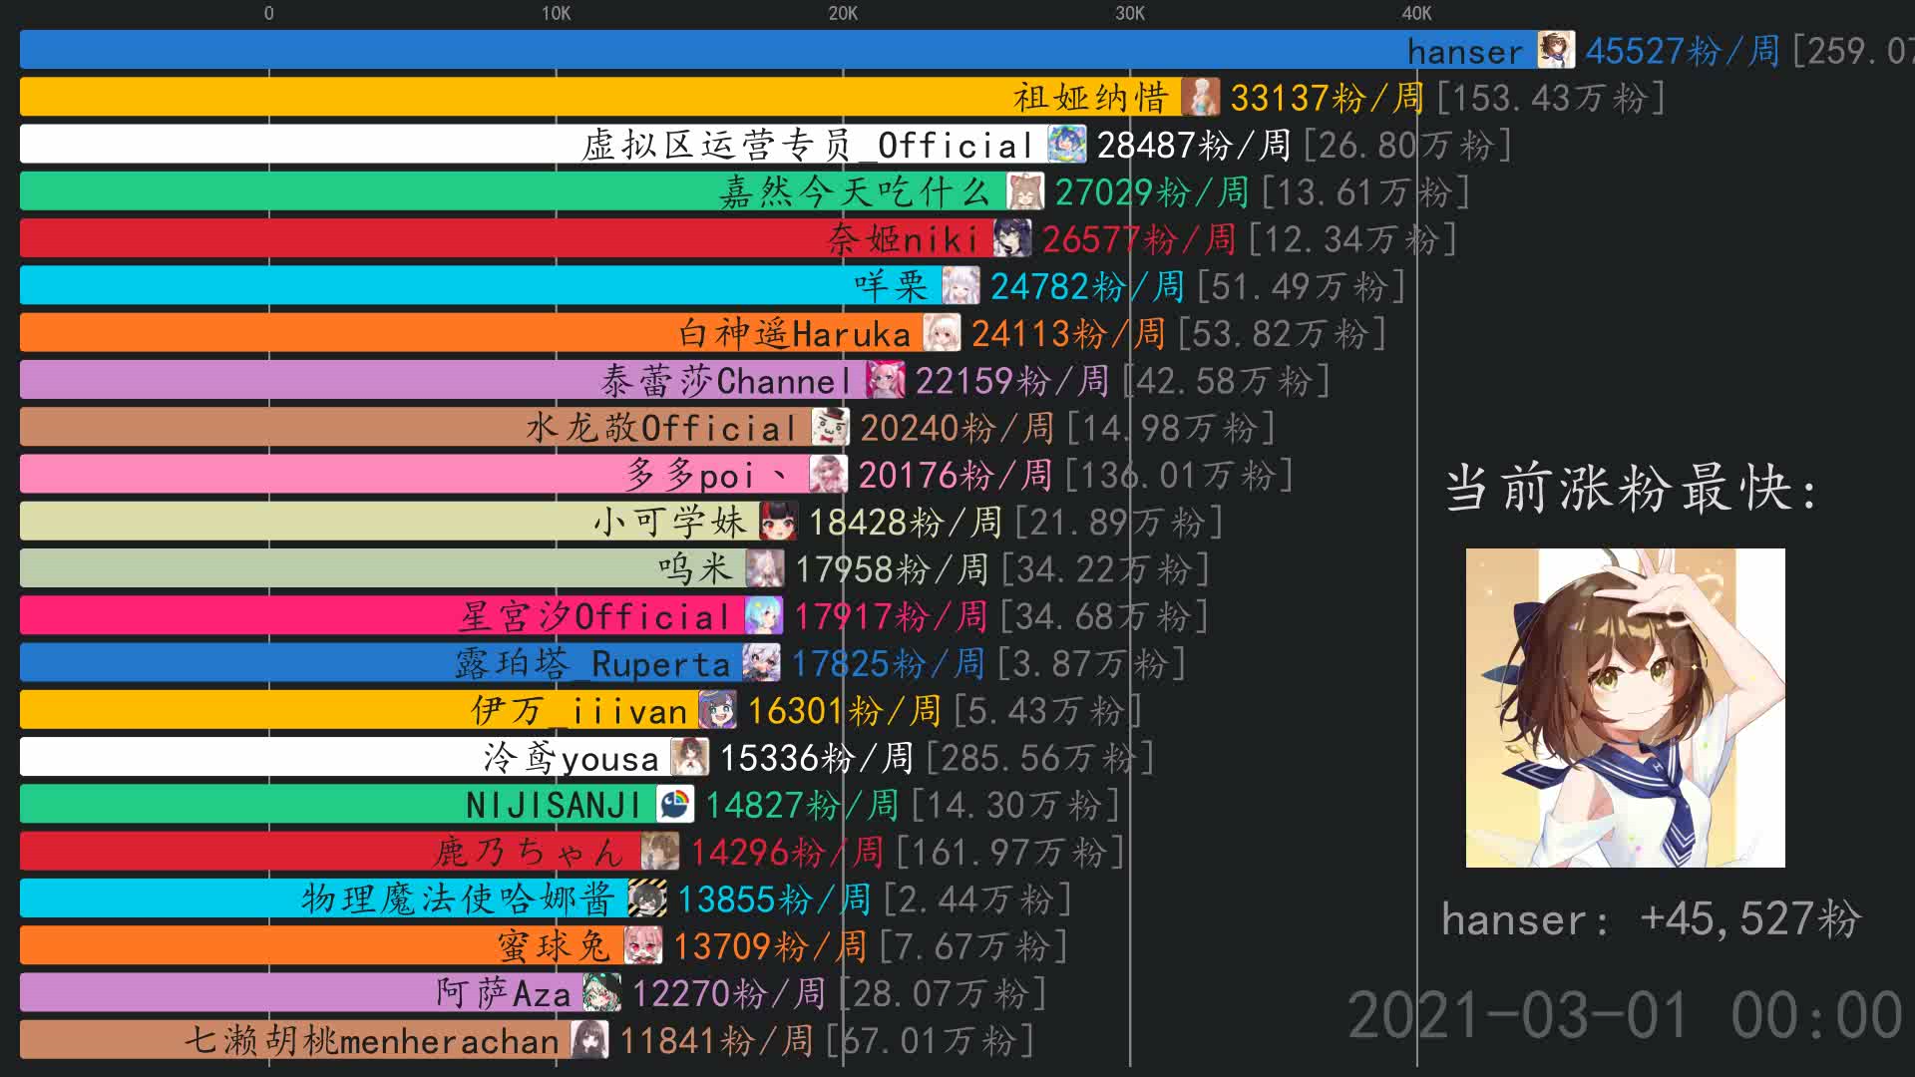Click the 星宫汐Official avatar icon

(764, 615)
